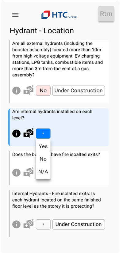Screen dimensions: 123x253
Task: Collapse the open blue answer dropdown
Action: (43, 134)
